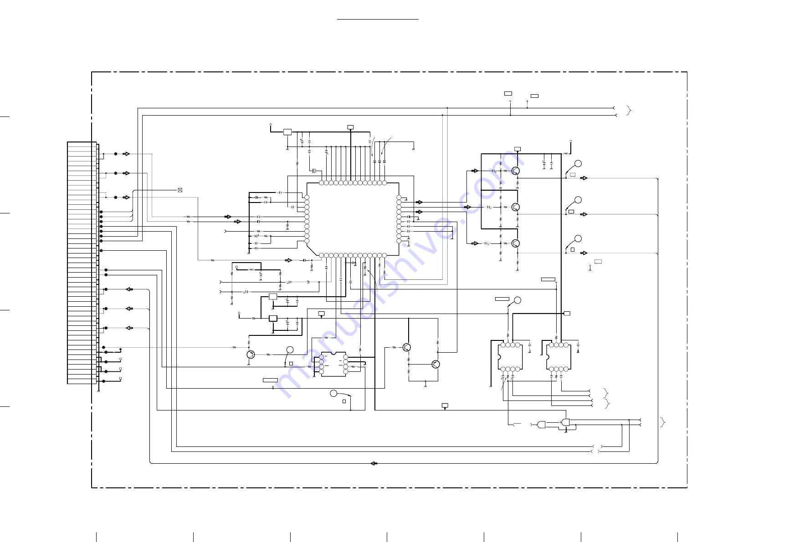Click the lower bold-outlined regulator box below the central IC

tap(273, 319)
